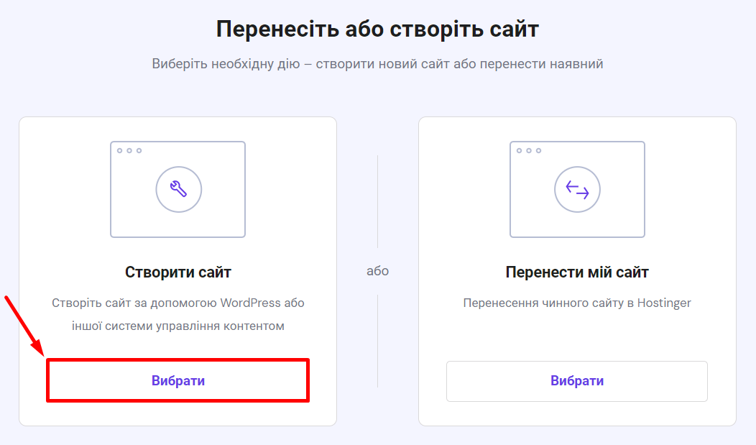
Task: Click the wrench icon in Створити сайт card
Action: [178, 189]
